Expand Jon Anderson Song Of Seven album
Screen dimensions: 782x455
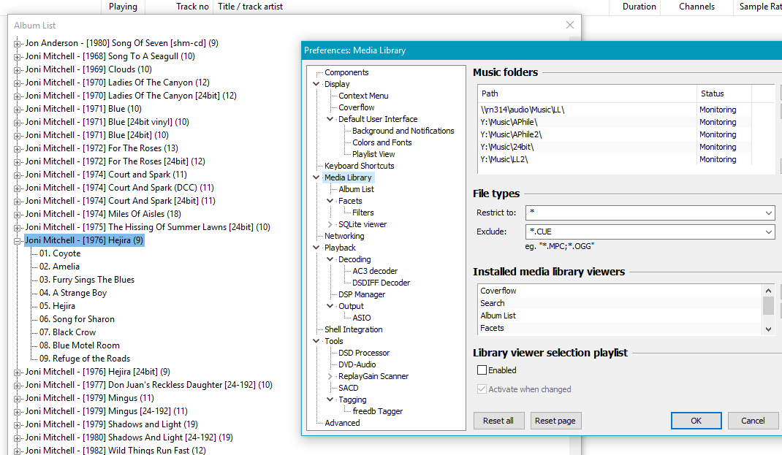[17, 43]
